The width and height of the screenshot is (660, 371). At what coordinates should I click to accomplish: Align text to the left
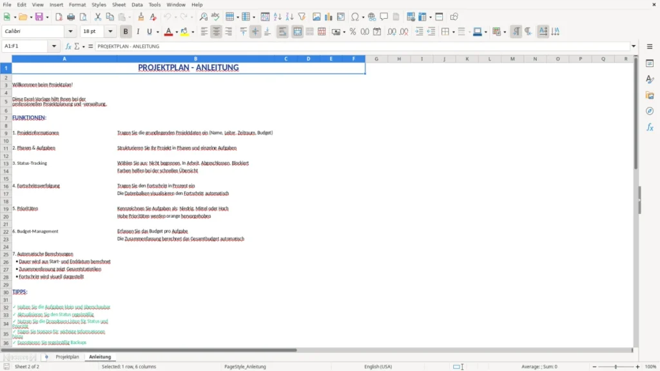click(x=204, y=32)
